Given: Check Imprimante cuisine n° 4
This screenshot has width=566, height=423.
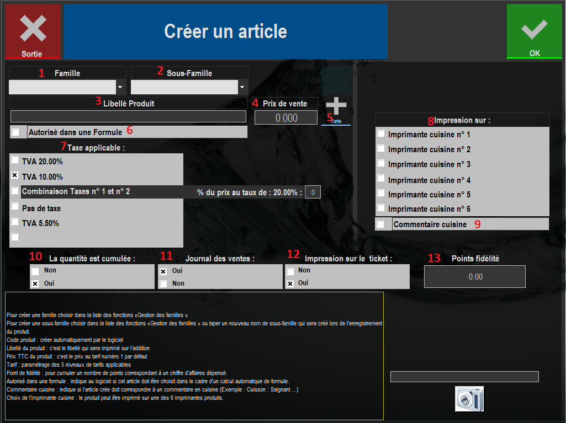Looking at the screenshot, I should [x=381, y=179].
